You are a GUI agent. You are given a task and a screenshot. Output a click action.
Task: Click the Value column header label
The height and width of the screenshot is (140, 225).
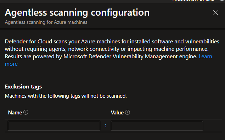(117, 113)
